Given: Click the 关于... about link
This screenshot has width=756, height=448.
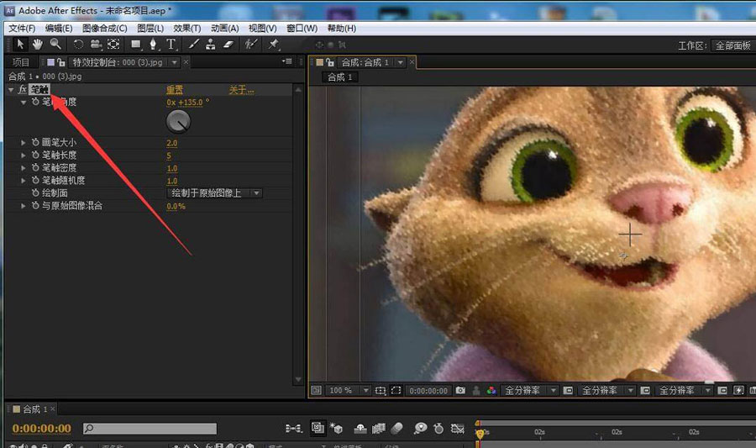Looking at the screenshot, I should [x=241, y=90].
